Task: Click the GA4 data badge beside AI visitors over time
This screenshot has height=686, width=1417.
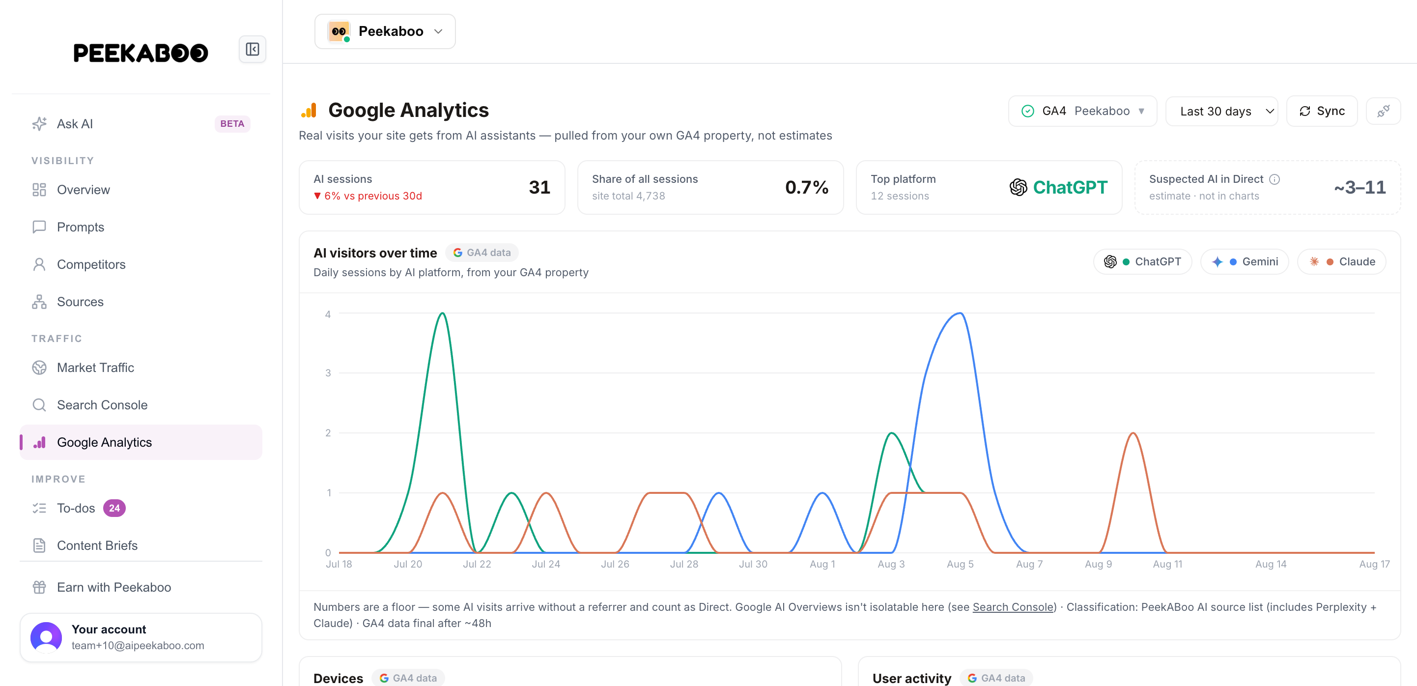Action: pos(482,253)
